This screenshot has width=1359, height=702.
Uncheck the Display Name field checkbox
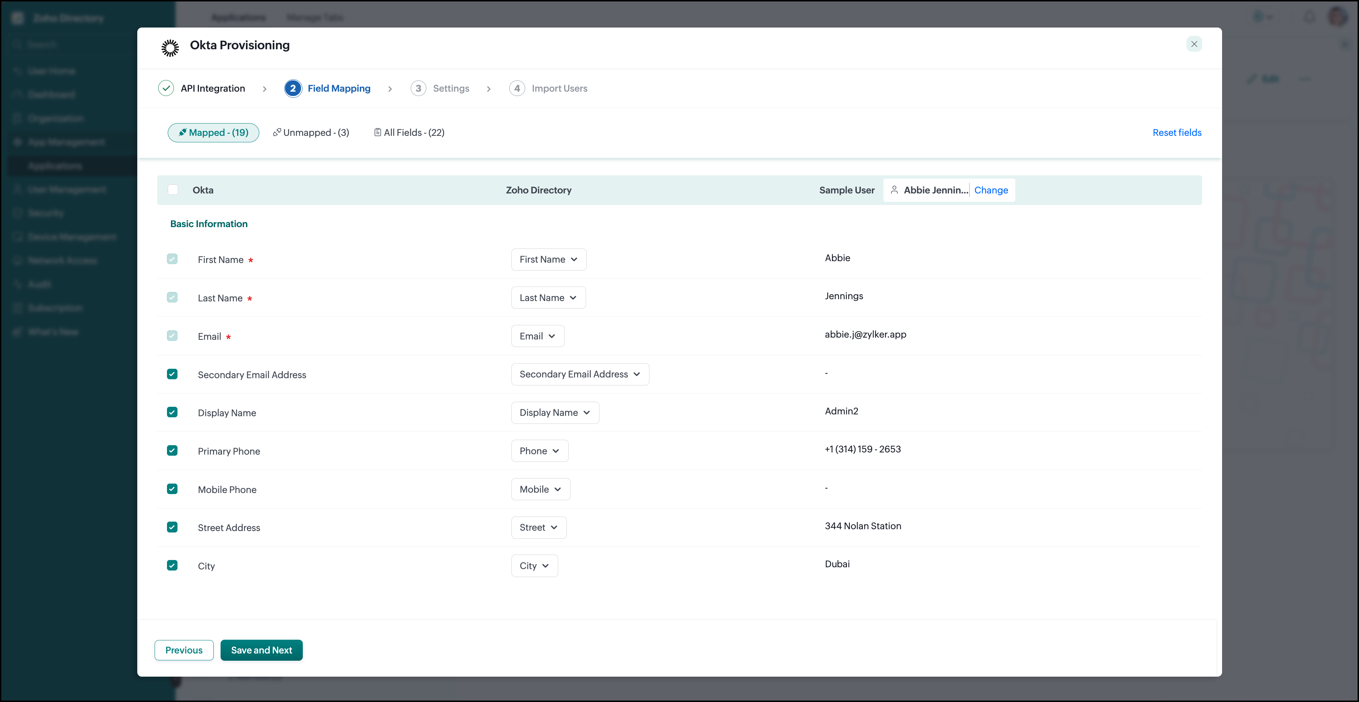[172, 412]
